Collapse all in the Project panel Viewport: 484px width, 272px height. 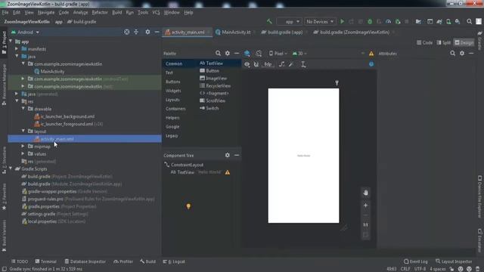[136, 32]
